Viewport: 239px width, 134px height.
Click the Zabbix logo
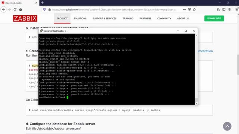coord(25,18)
